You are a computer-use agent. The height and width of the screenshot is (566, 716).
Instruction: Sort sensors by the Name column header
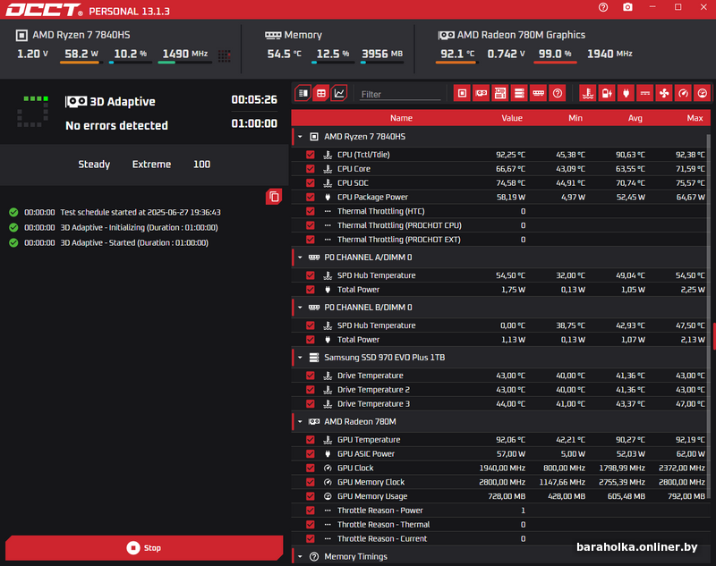point(401,118)
